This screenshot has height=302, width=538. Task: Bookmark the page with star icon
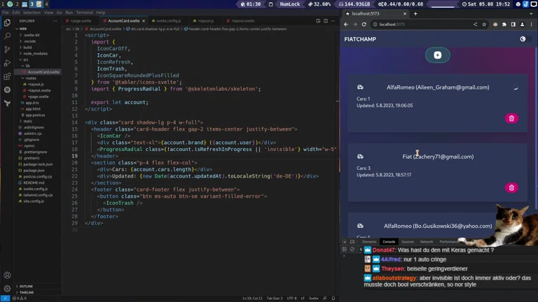tap(484, 24)
